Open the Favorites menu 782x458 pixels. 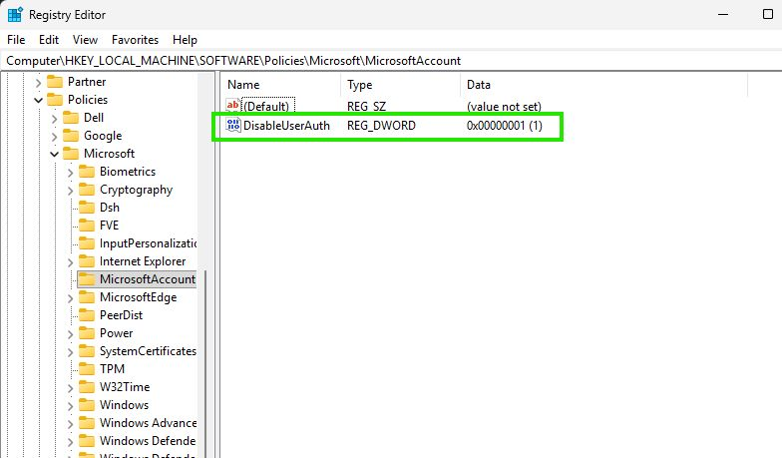click(x=135, y=40)
